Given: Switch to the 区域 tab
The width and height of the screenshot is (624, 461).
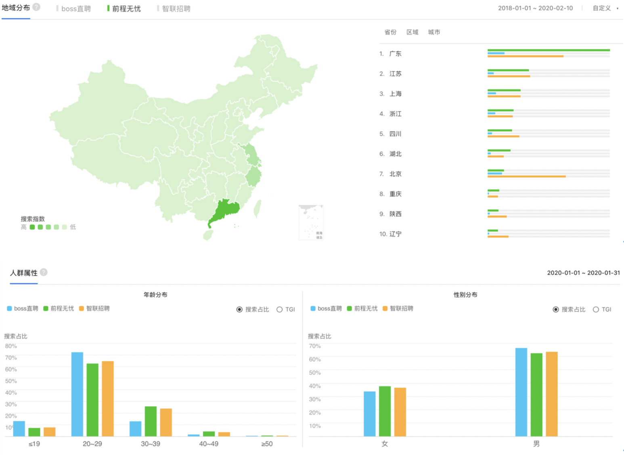Looking at the screenshot, I should 412,32.
